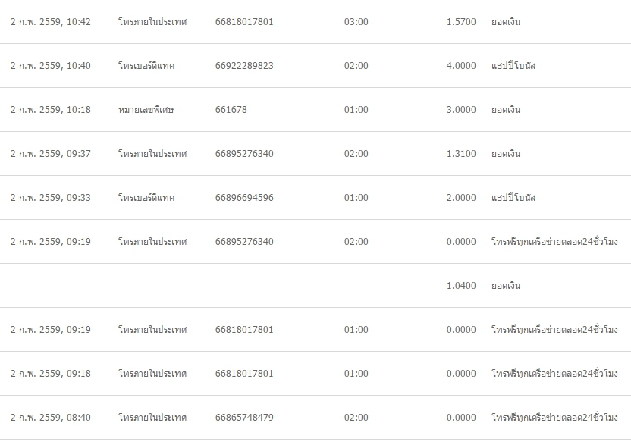
Task: Click the 1.0400 ยอดเงิน amount
Action: click(x=461, y=285)
